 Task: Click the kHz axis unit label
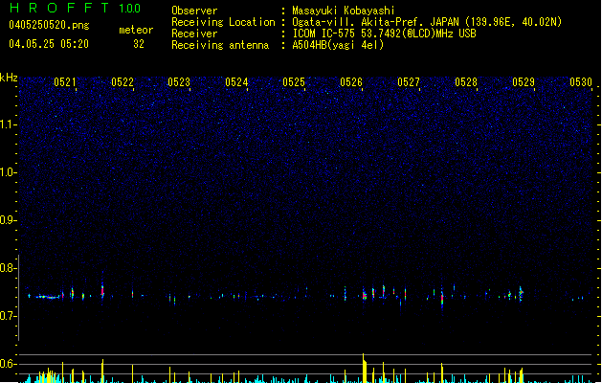tap(9, 78)
